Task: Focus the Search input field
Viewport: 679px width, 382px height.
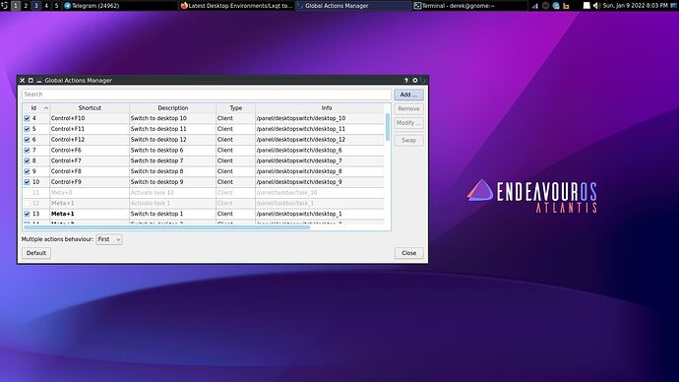Action: pyautogui.click(x=207, y=95)
